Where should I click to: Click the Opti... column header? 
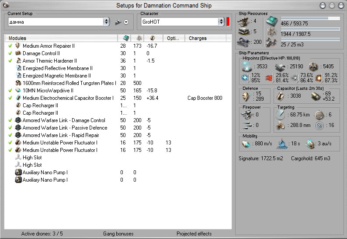click(x=173, y=38)
